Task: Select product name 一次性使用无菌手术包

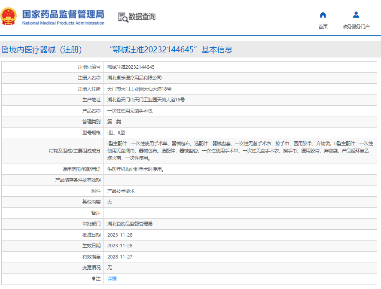Action: (130, 111)
